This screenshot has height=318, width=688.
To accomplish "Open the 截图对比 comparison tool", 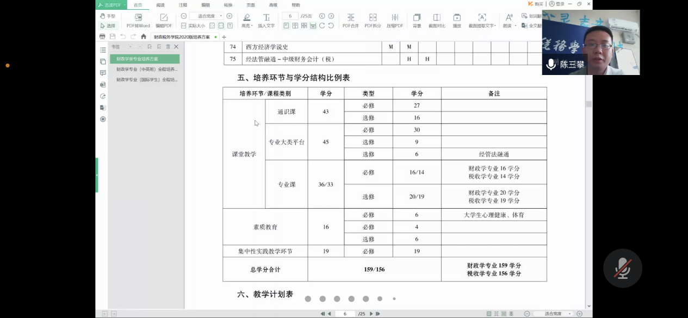I will tap(437, 20).
